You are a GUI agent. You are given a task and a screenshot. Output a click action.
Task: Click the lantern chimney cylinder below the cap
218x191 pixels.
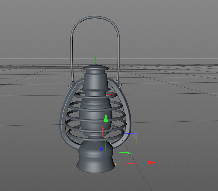tap(95, 82)
